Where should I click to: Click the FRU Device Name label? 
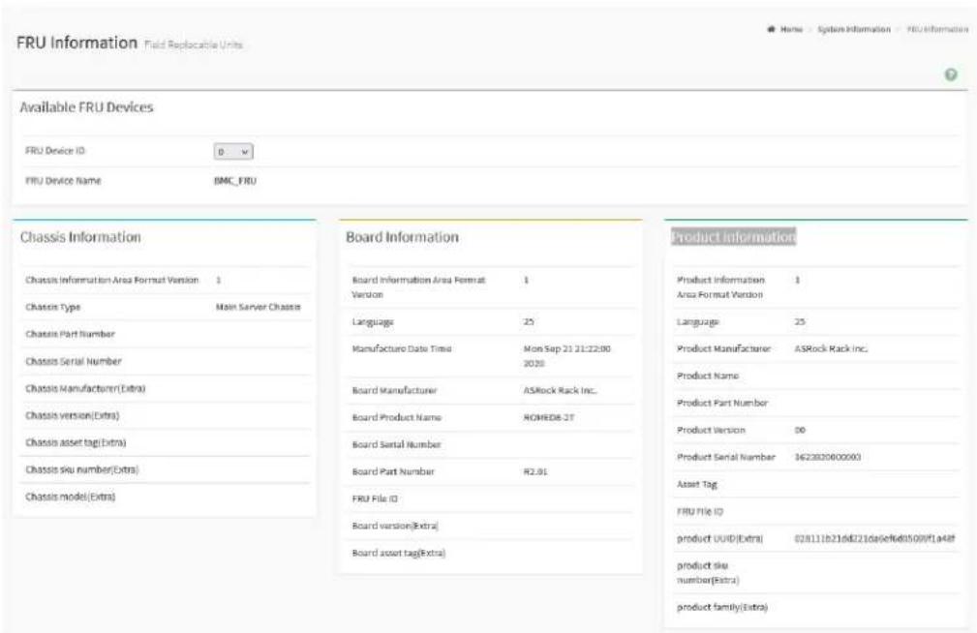[x=63, y=181]
